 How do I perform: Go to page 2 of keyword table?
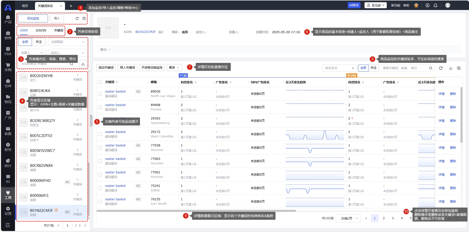pyautogui.click(x=384, y=218)
